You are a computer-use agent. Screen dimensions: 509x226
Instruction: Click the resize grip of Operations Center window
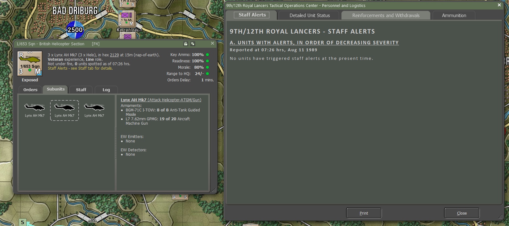500,217
